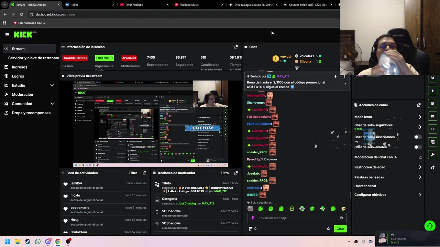Open pinned message three-dot options
440x247 pixels.
pos(344,76)
